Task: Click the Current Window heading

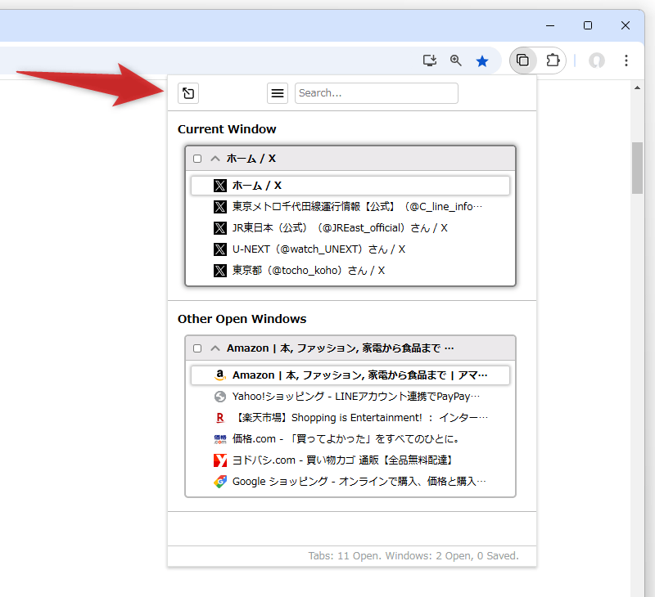Action: [x=227, y=129]
